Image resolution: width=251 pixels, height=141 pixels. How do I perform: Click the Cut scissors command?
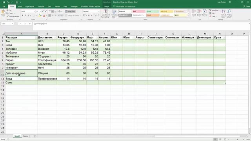9,11
